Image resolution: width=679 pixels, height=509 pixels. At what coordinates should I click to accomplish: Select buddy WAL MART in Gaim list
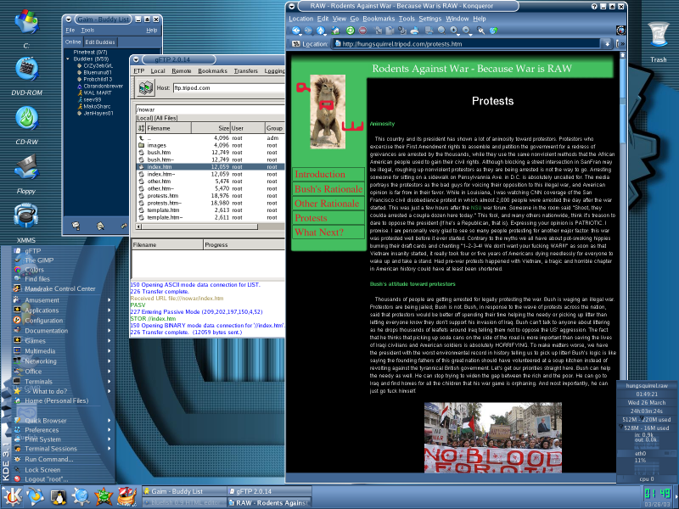[98, 92]
